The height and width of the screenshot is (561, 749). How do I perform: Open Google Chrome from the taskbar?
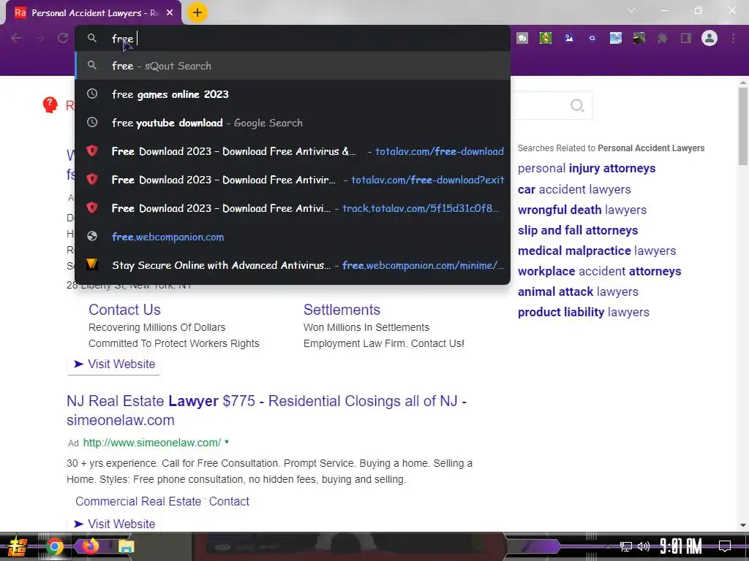click(54, 546)
